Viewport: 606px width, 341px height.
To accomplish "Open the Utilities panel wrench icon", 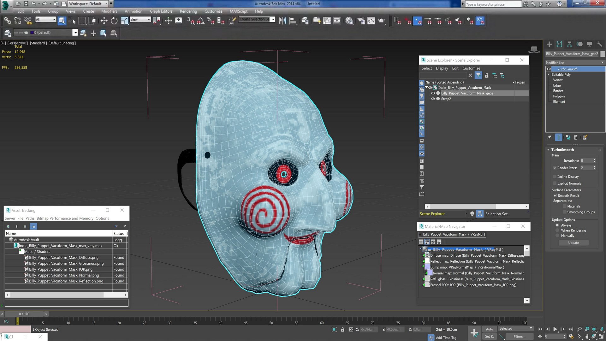I will click(599, 44).
